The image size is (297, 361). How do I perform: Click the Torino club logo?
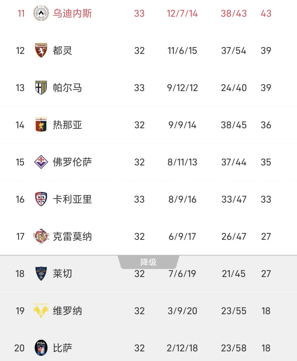click(41, 50)
